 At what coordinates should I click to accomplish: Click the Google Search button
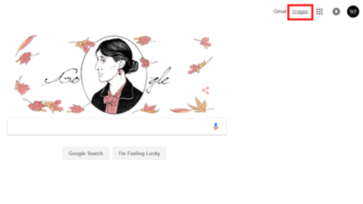point(86,153)
